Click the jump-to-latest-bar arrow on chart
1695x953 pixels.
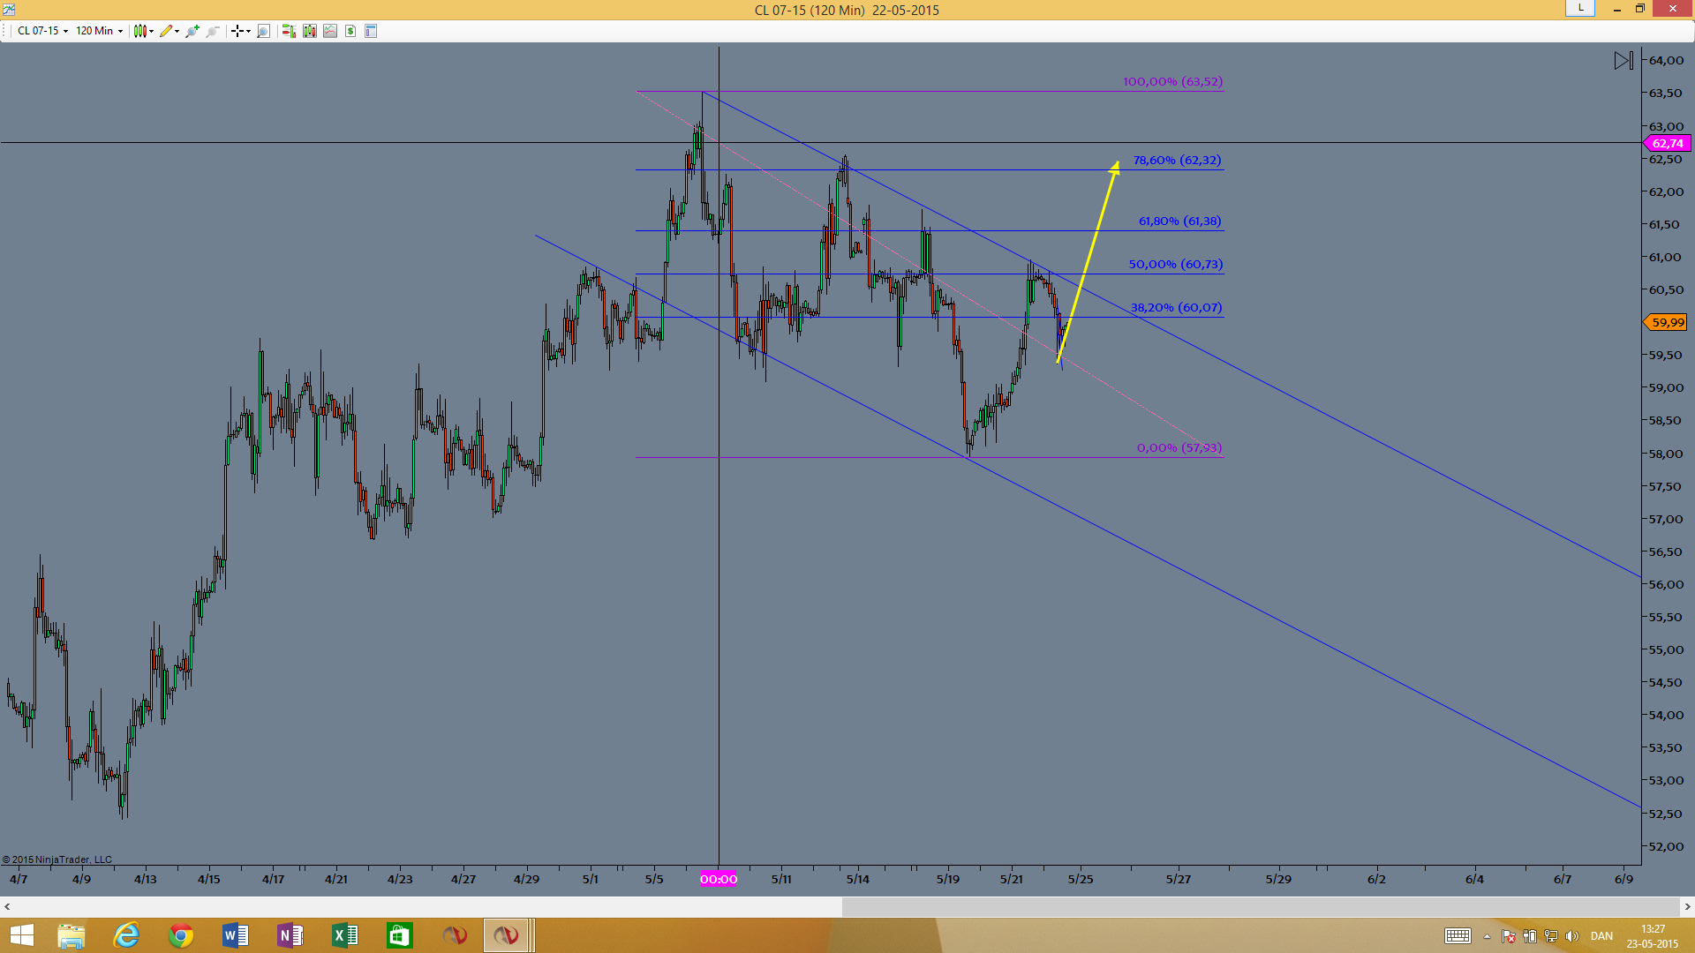click(1623, 61)
